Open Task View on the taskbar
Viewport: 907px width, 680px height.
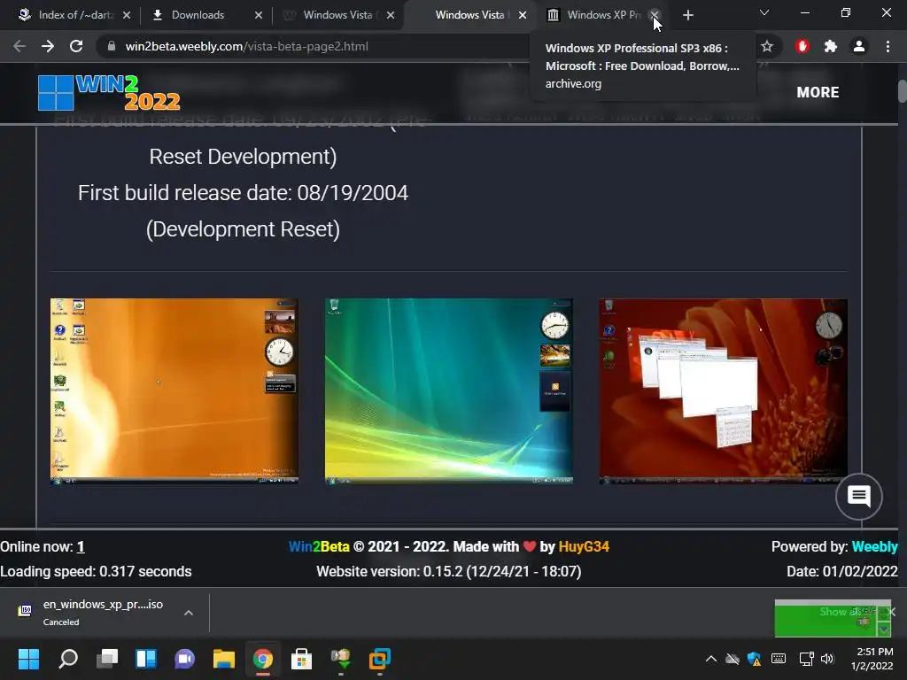click(107, 659)
